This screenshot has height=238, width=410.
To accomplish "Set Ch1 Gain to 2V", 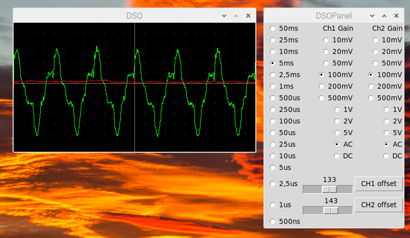I will pyautogui.click(x=344, y=121).
